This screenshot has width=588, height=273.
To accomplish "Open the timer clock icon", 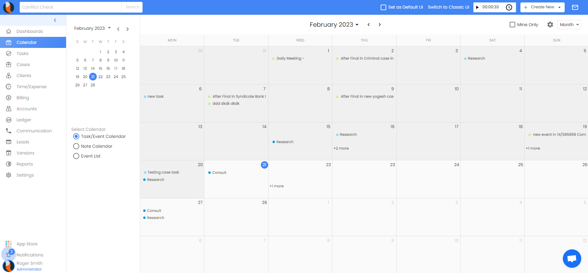I will coord(509,7).
